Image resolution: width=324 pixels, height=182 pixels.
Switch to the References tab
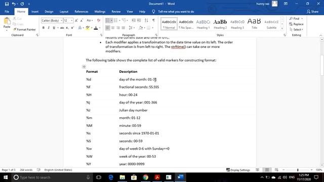click(x=82, y=12)
